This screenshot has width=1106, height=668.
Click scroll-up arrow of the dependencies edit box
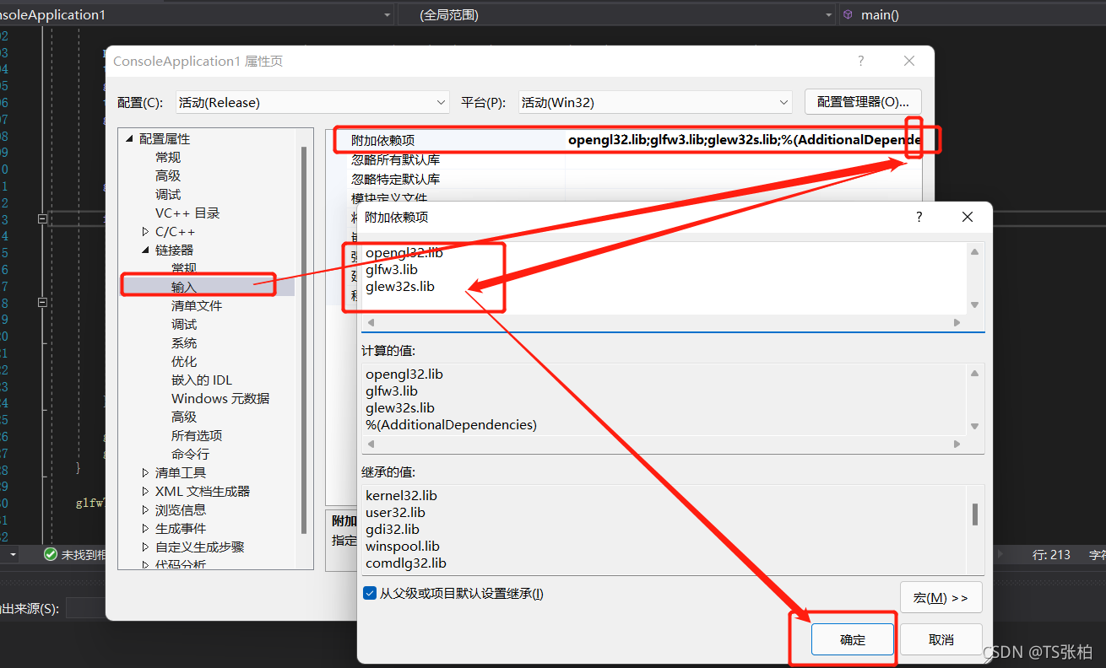[x=975, y=251]
